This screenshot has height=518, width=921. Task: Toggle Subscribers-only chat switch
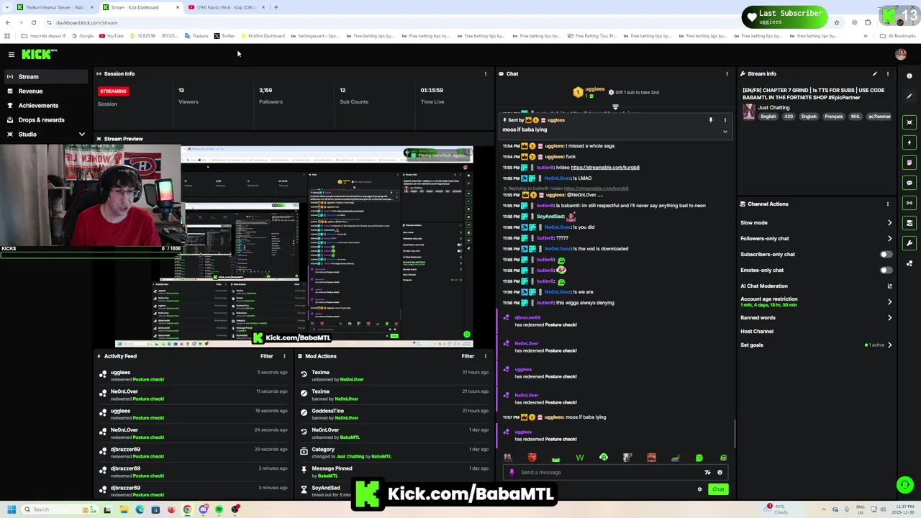pos(886,254)
